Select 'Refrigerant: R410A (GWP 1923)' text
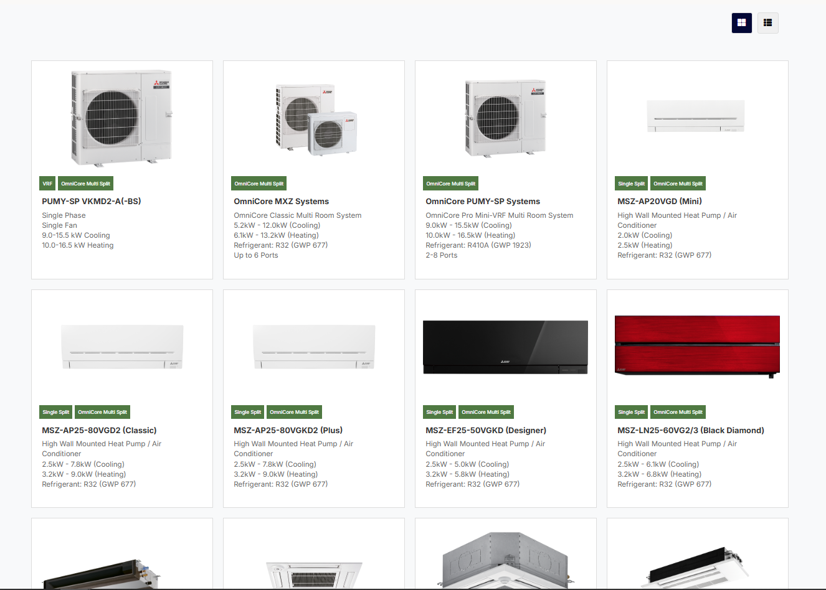This screenshot has height=590, width=826. pyautogui.click(x=478, y=245)
